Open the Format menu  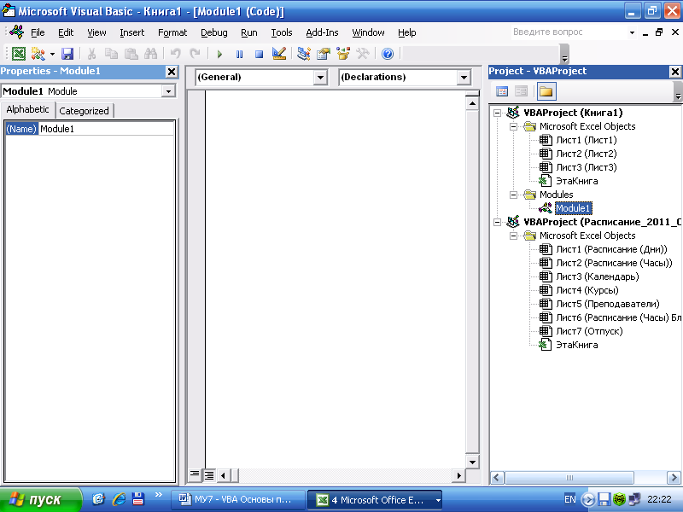[172, 32]
